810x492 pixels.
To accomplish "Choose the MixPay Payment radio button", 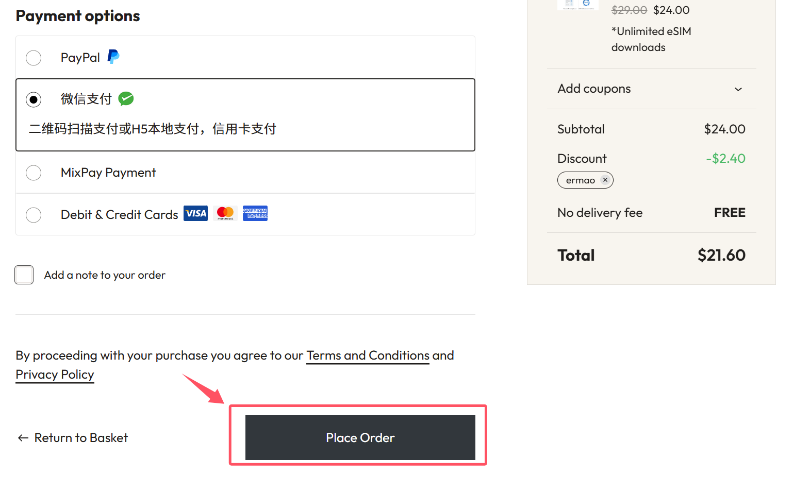I will pyautogui.click(x=34, y=173).
